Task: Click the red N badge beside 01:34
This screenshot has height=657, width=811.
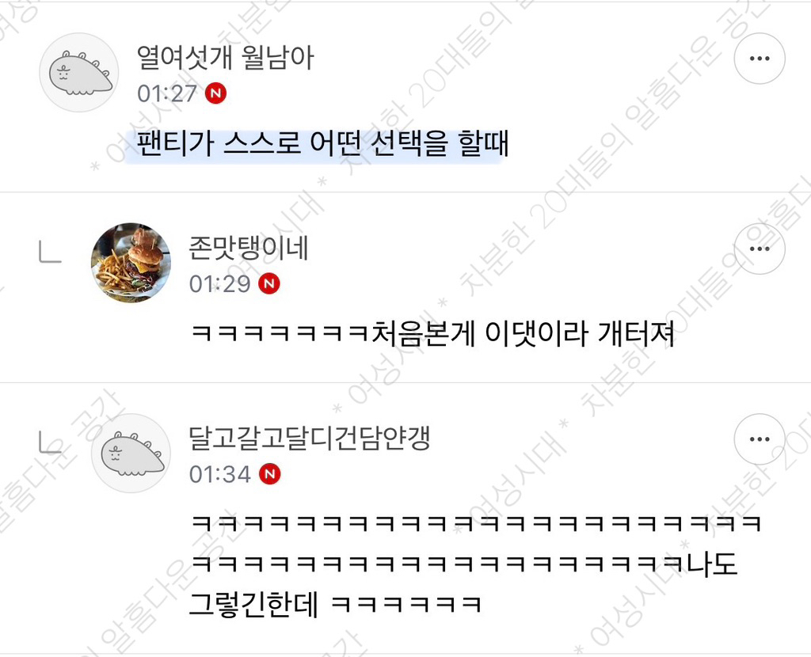Action: point(269,474)
